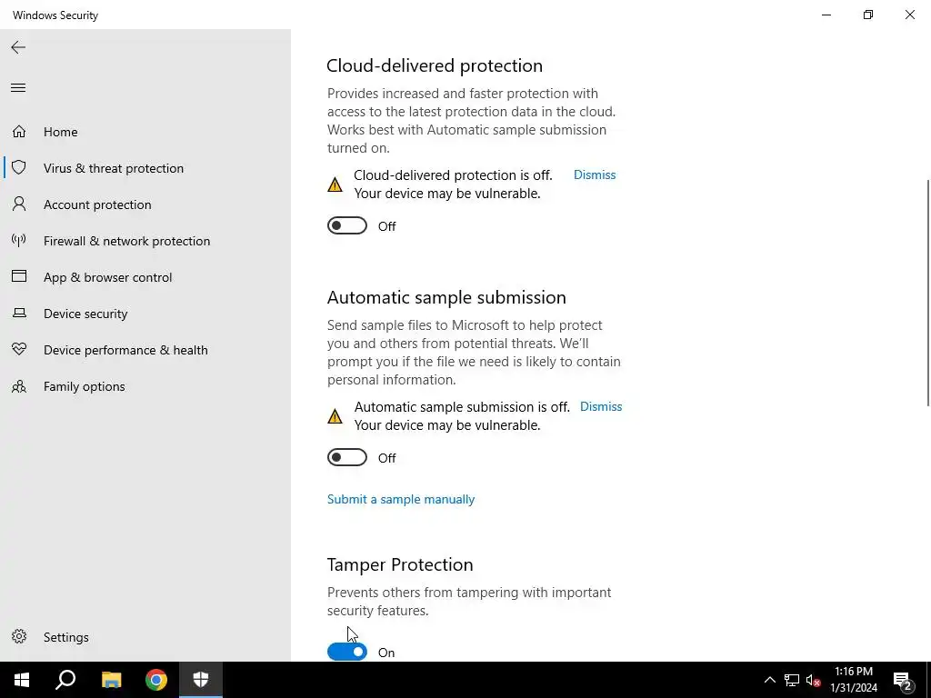Click the Tamper Protection heading

(x=400, y=563)
